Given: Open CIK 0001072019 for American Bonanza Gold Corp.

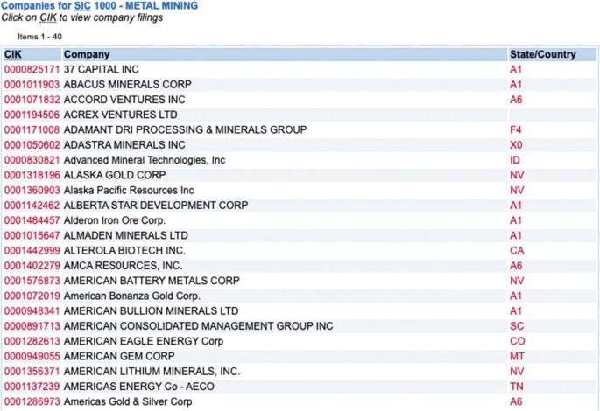Looking at the screenshot, I should [32, 296].
